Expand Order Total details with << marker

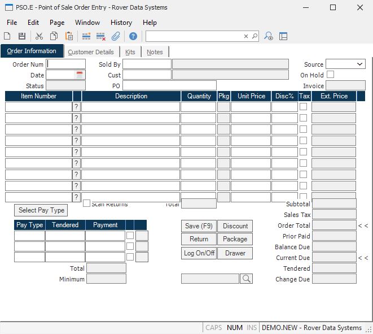pyautogui.click(x=363, y=225)
